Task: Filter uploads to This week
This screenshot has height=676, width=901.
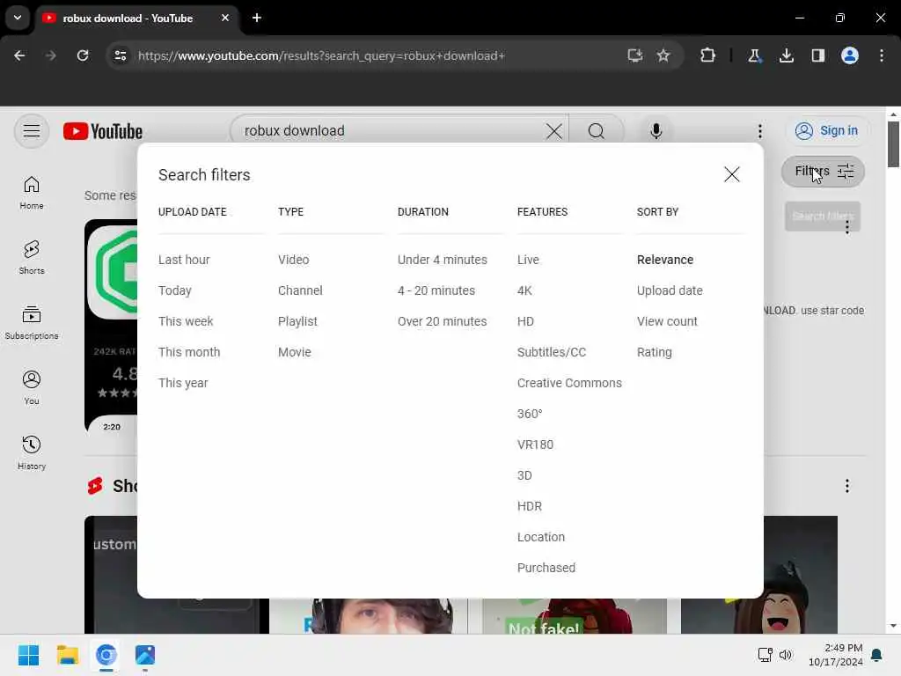Action: [186, 321]
